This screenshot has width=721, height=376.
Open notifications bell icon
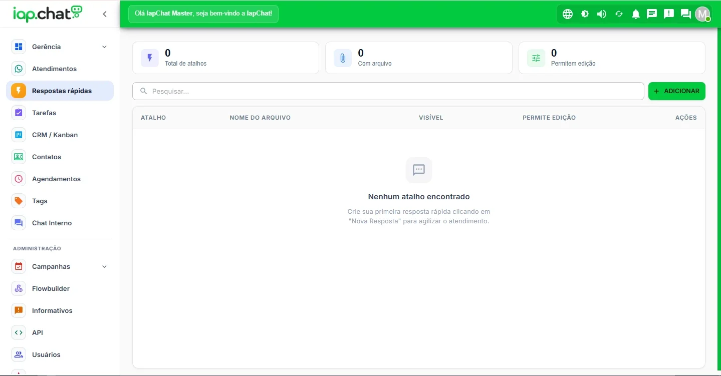pos(636,14)
